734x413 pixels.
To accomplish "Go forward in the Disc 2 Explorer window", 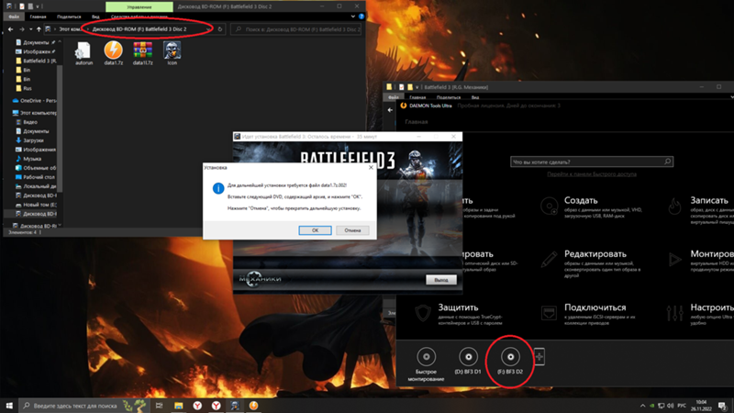I will pos(21,29).
